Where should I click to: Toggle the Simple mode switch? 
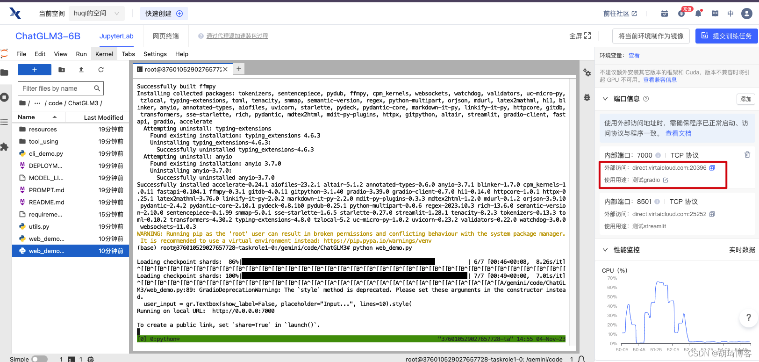pyautogui.click(x=39, y=359)
